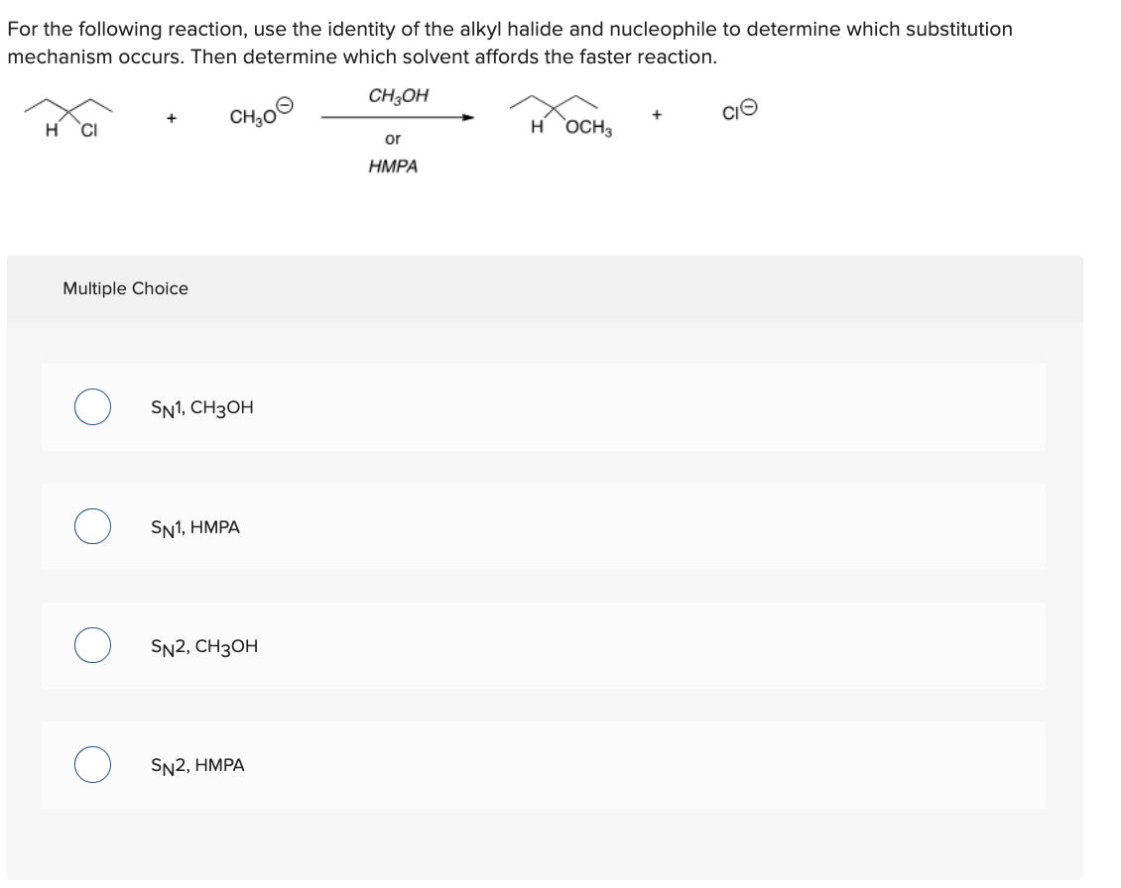Click the question prompt's first line
Image resolution: width=1121 pixels, height=888 pixels.
[x=510, y=29]
